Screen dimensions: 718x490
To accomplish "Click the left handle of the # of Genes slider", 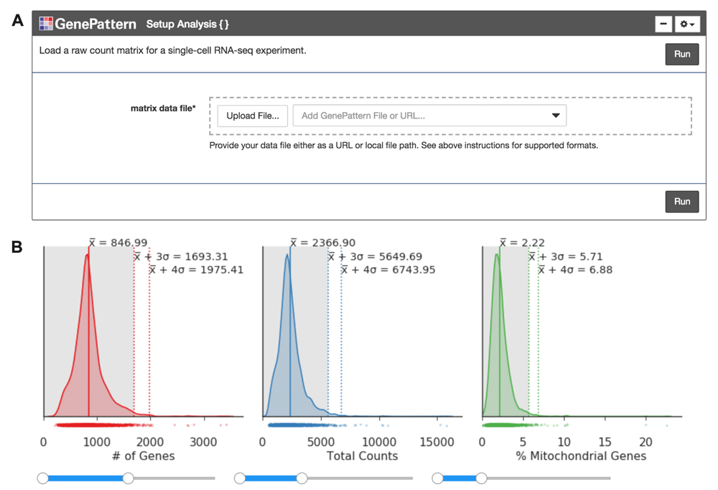I will tap(43, 476).
